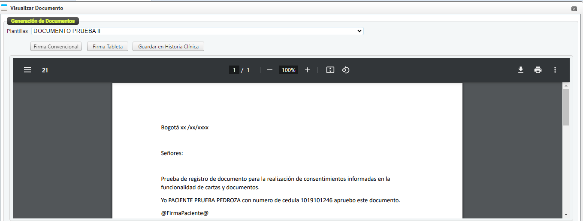
Task: Click the PDF vertical scrollbar thumb
Action: pos(566,107)
